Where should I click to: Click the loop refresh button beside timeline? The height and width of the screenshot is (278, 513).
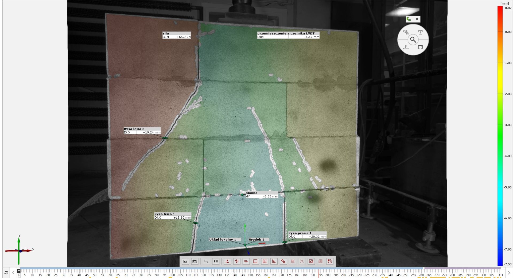tap(6, 273)
